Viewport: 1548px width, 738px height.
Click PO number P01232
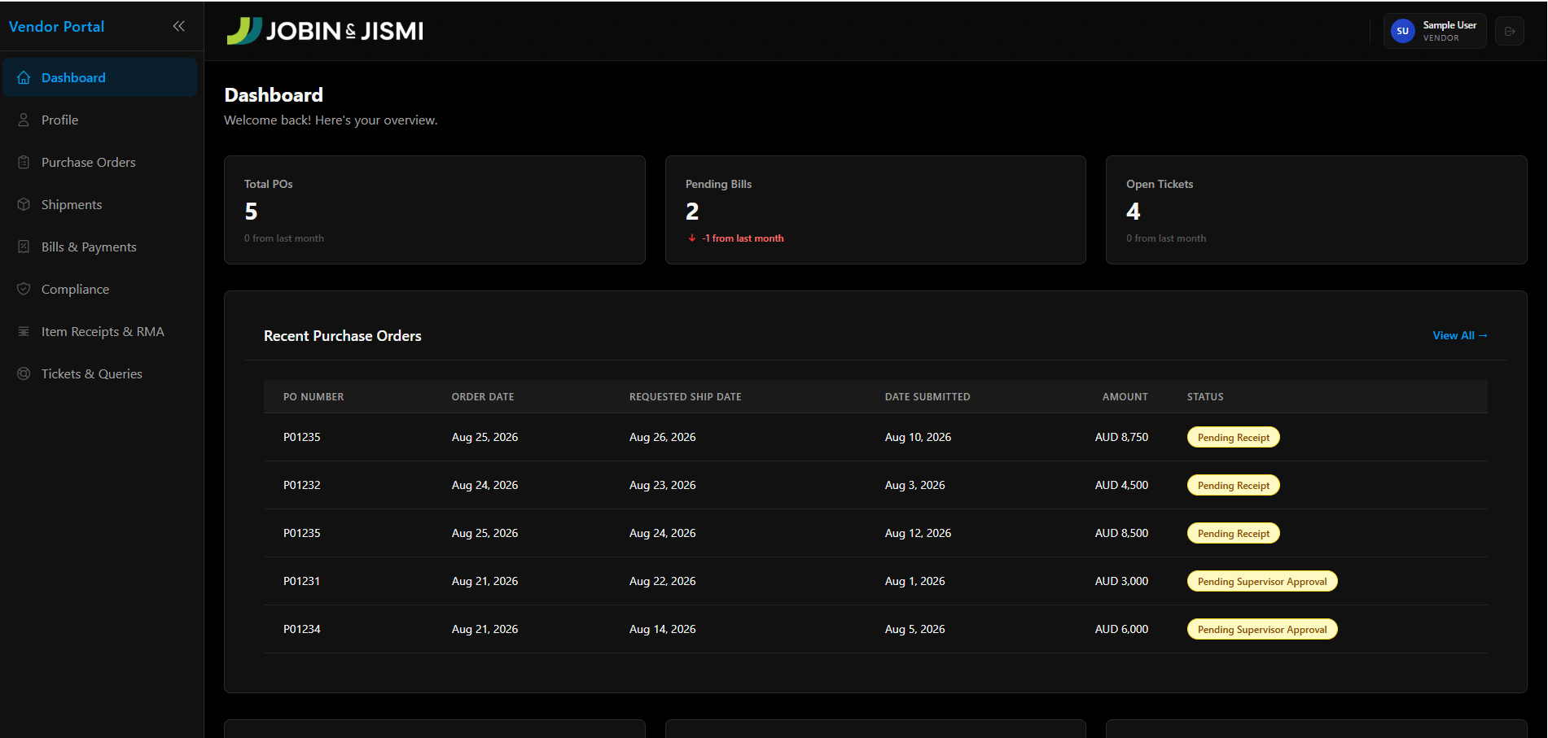302,485
